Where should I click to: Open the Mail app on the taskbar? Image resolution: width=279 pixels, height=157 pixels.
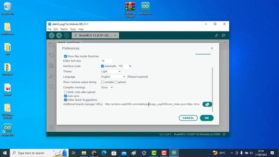click(124, 153)
